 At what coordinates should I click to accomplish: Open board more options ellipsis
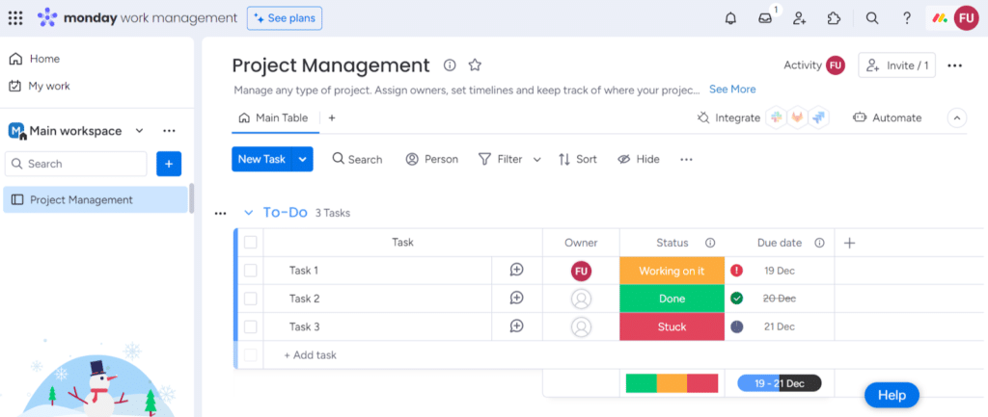(x=954, y=65)
